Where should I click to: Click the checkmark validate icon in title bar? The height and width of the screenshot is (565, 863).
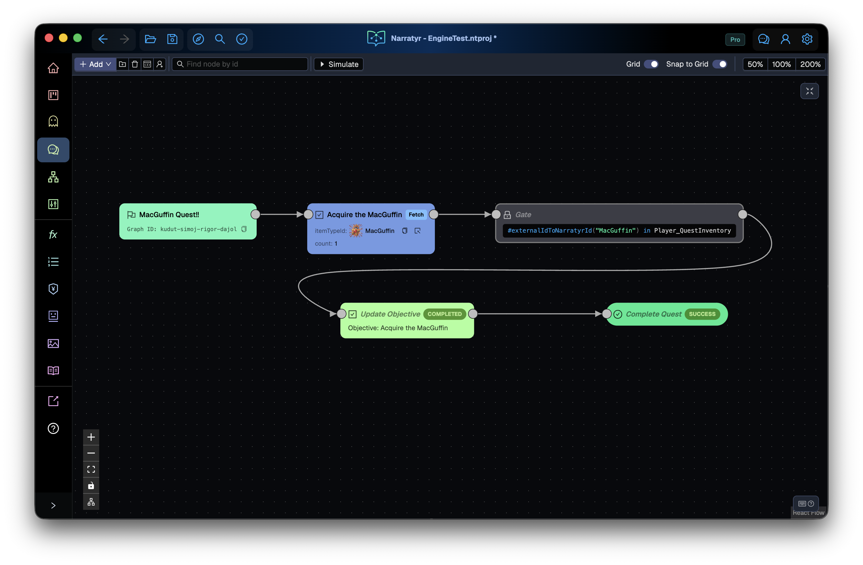[x=242, y=39]
